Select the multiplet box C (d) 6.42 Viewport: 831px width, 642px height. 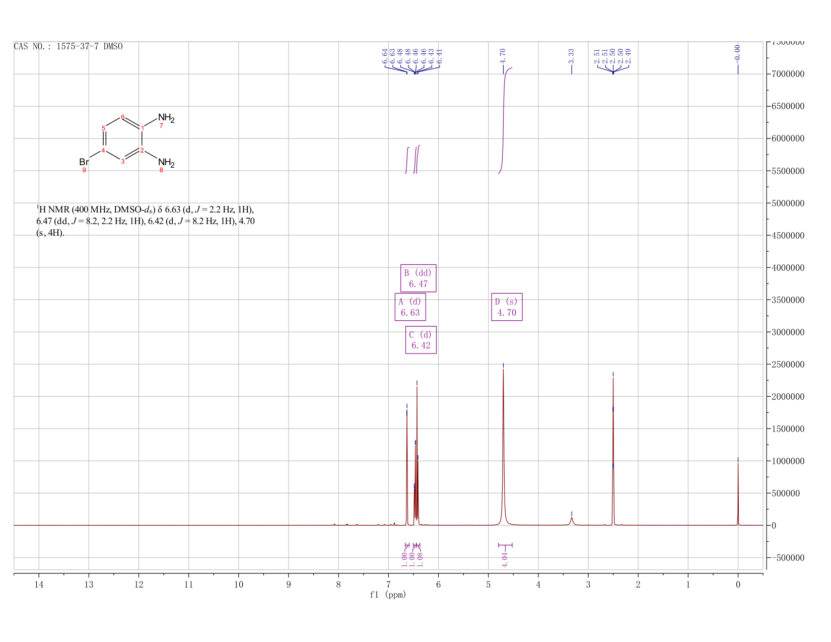point(421,340)
